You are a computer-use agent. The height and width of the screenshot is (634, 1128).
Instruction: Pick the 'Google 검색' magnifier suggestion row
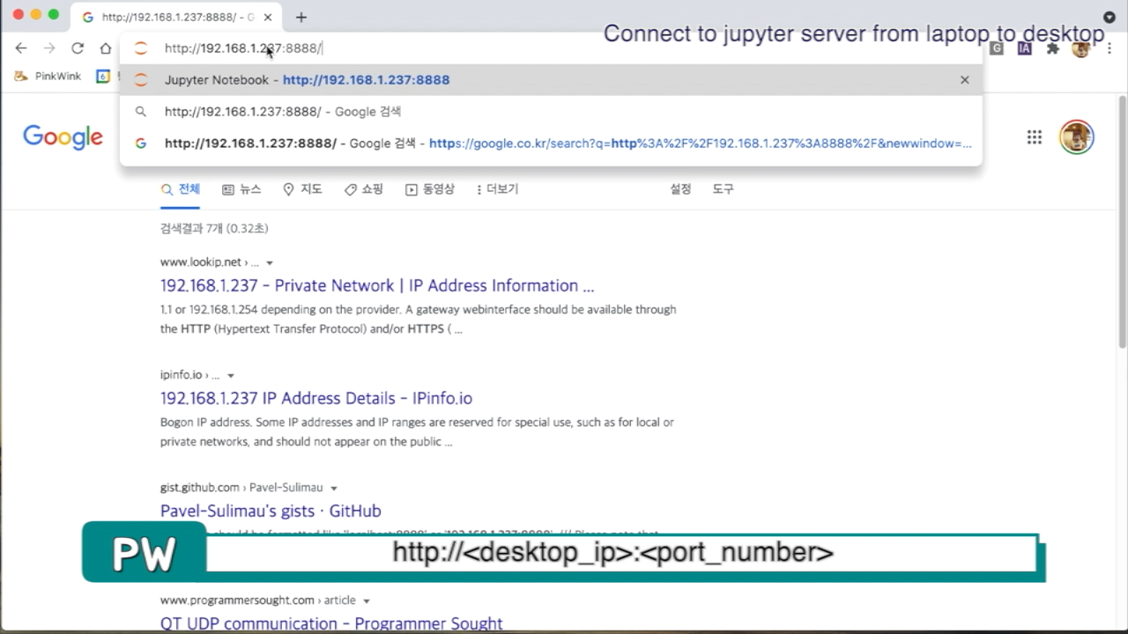(551, 112)
